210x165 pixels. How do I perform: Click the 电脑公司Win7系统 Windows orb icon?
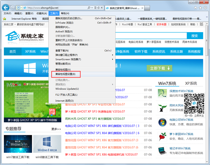(162, 122)
